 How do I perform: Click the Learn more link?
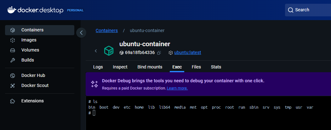pos(177,88)
